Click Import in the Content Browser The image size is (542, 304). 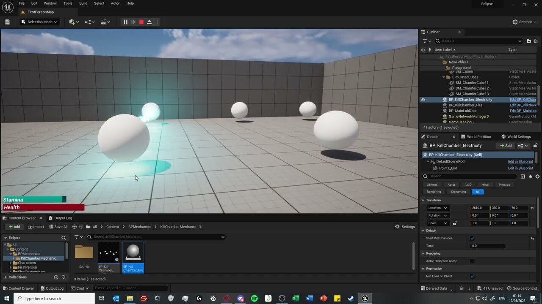tap(36, 227)
